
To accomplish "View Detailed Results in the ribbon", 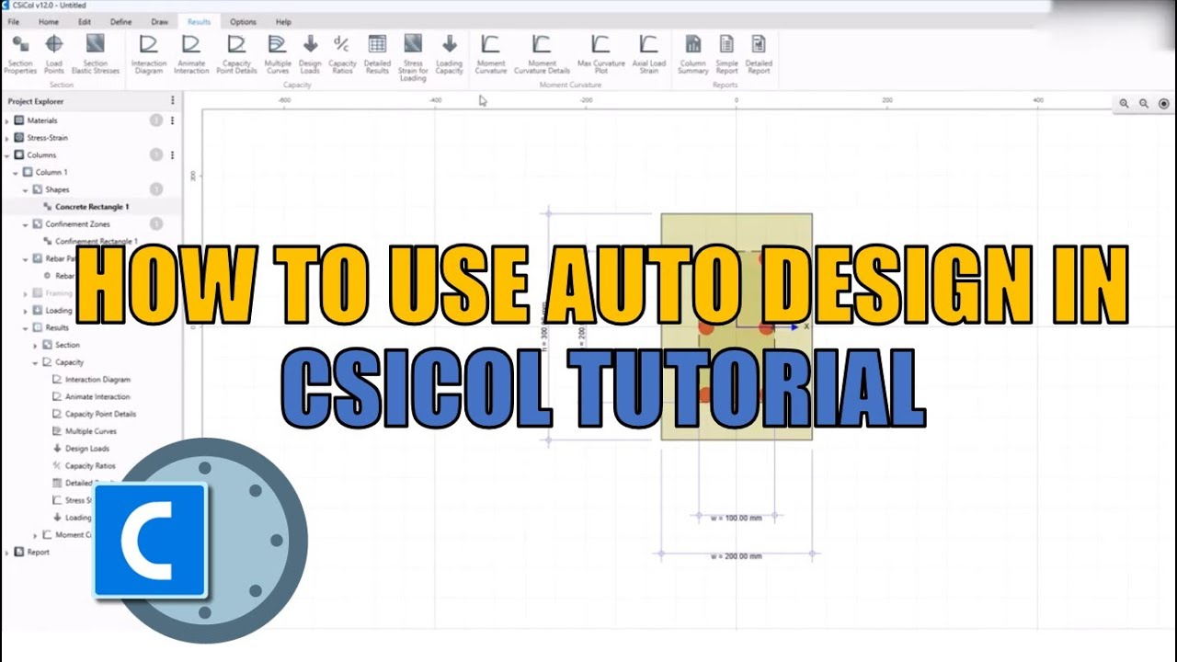I will click(x=377, y=54).
